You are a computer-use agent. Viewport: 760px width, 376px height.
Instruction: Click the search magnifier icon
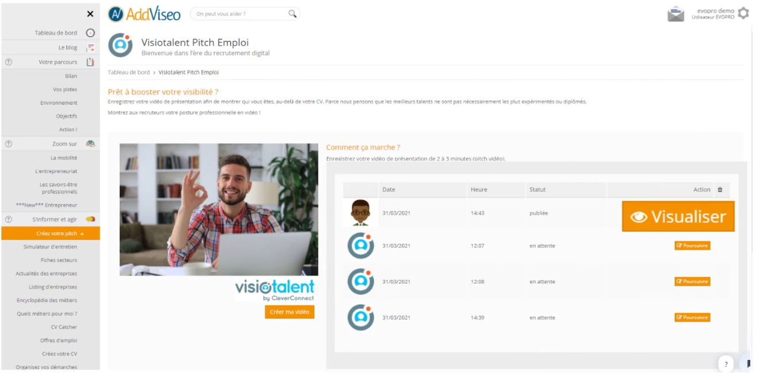(292, 14)
